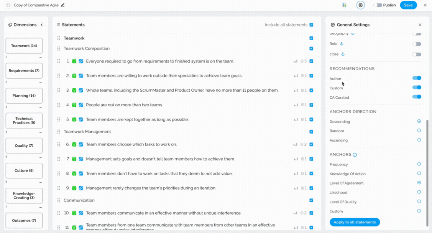Open the settings gear in the top bar
Image resolution: width=432 pixels, height=233 pixels.
tap(360, 5)
